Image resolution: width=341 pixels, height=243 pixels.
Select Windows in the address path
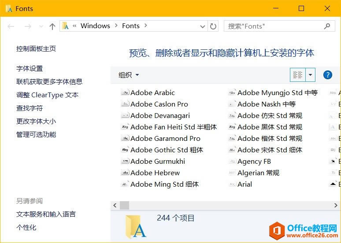click(95, 26)
